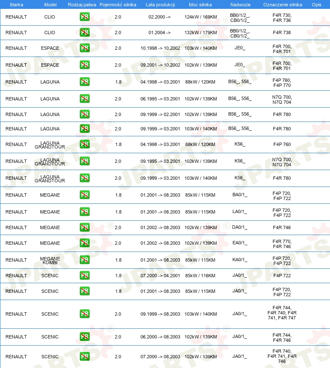Select date cell 09.1999 -> 02.2001
The image size is (330, 368).
(160, 114)
